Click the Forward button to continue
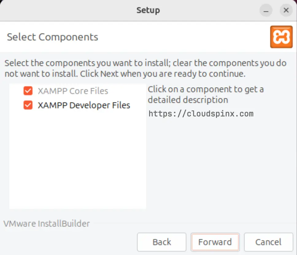Screen dimensions: 297x255 pos(215,242)
